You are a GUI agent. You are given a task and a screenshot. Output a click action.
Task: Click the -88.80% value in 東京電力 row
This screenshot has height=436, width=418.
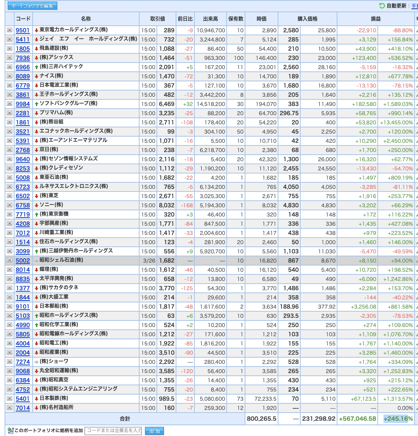tap(402, 30)
